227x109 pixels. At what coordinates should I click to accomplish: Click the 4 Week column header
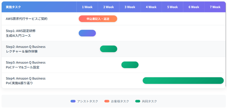pos(151,7)
